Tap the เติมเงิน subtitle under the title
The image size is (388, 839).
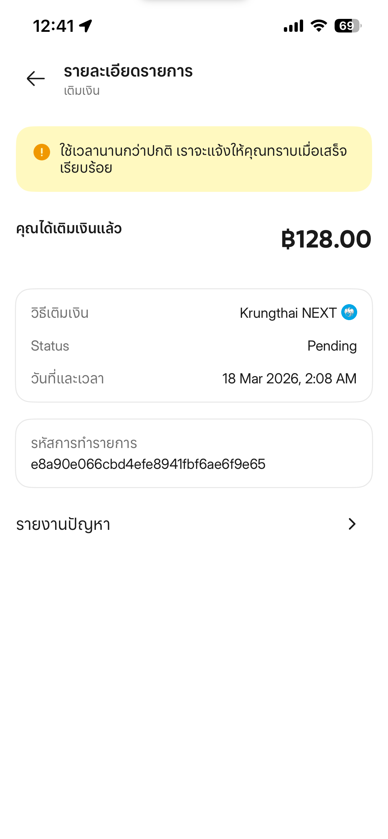tap(82, 91)
